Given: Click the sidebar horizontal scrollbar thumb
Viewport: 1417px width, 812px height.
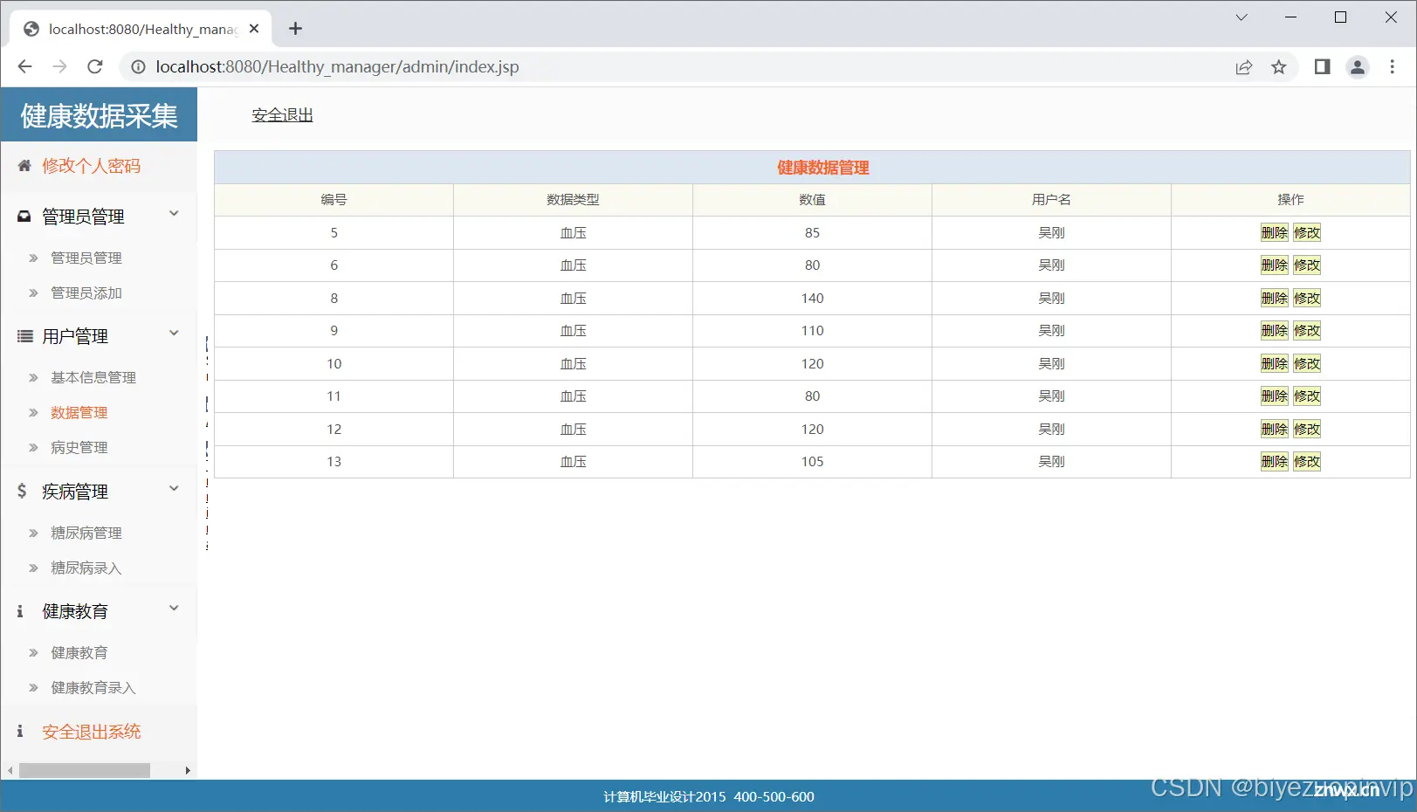Looking at the screenshot, I should coord(85,770).
